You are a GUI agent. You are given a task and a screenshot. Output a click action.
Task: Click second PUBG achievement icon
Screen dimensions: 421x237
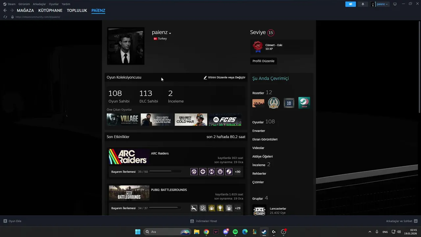203,208
